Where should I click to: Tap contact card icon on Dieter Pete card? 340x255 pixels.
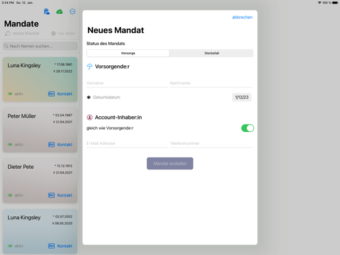(51, 195)
